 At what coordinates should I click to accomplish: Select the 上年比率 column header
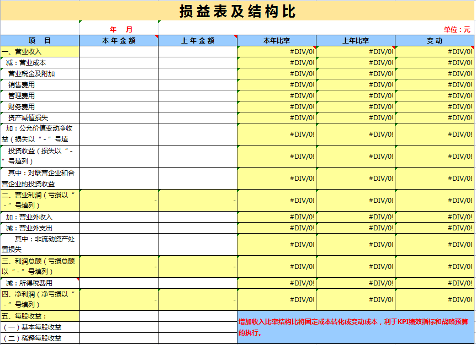(355, 40)
